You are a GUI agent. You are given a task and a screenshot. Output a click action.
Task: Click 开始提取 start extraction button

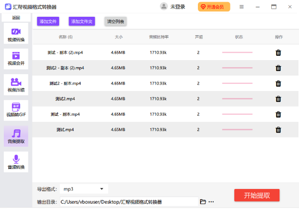click(257, 195)
